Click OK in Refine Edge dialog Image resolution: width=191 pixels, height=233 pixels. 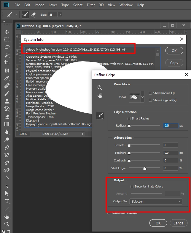[x=158, y=223]
